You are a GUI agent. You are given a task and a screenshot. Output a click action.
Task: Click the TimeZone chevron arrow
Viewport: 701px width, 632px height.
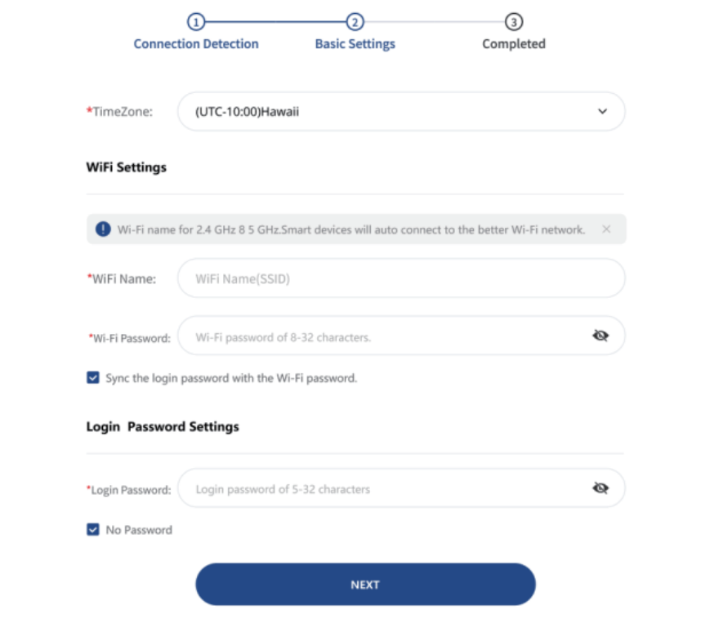coord(602,112)
